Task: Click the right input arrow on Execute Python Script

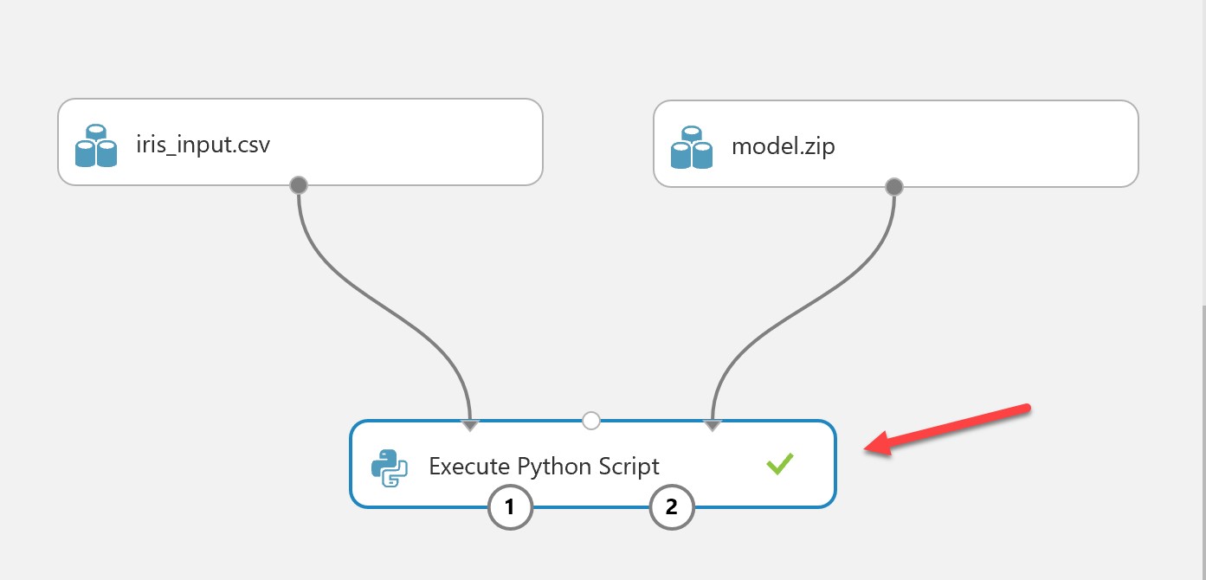Action: point(712,425)
